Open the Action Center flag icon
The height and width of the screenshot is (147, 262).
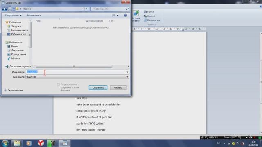point(238,143)
